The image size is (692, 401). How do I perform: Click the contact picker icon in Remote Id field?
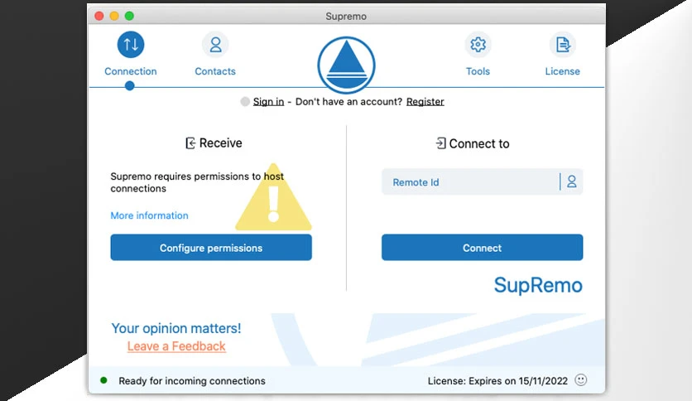coord(572,181)
